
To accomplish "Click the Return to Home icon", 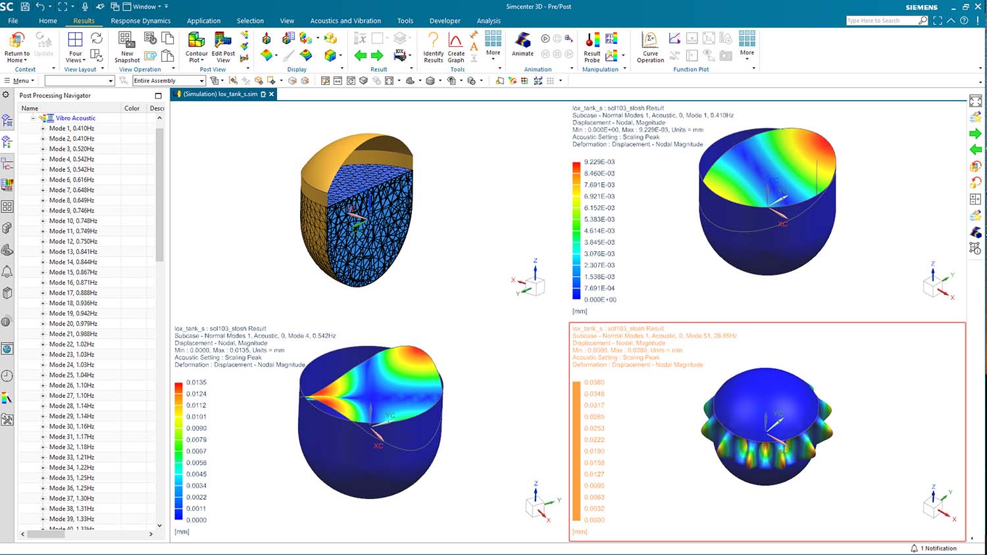I will click(16, 43).
